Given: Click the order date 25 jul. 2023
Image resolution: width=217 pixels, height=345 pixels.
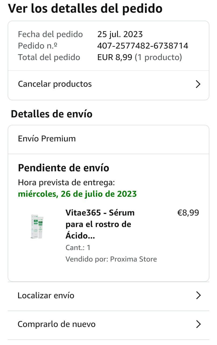Looking at the screenshot, I should 120,34.
